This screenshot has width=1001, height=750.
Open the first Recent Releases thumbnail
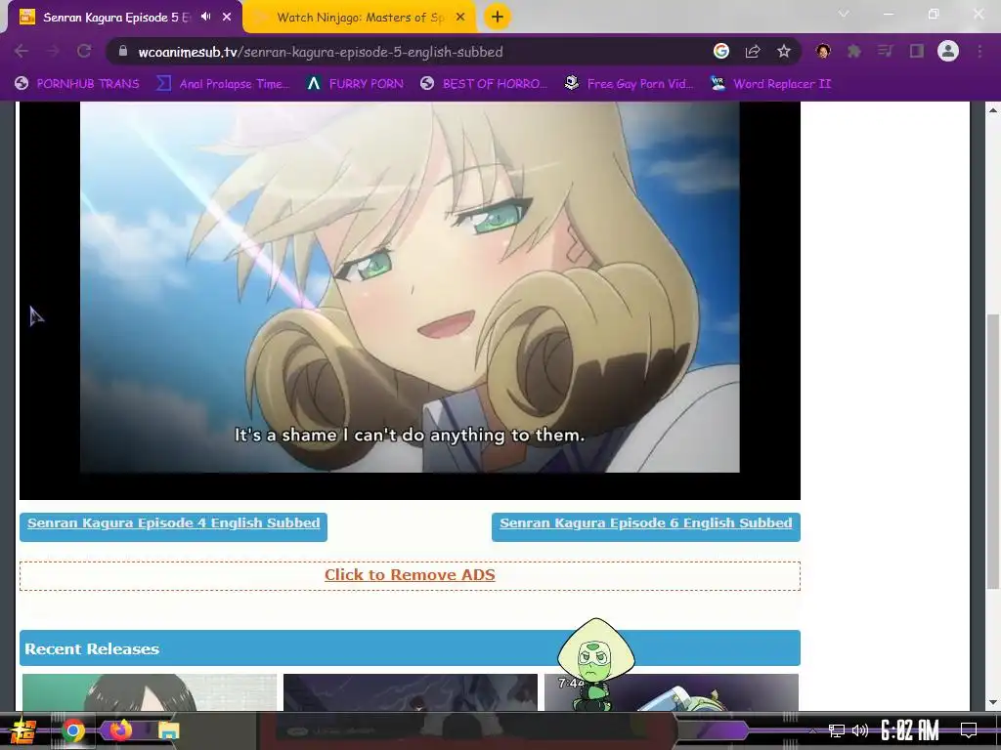click(x=150, y=692)
